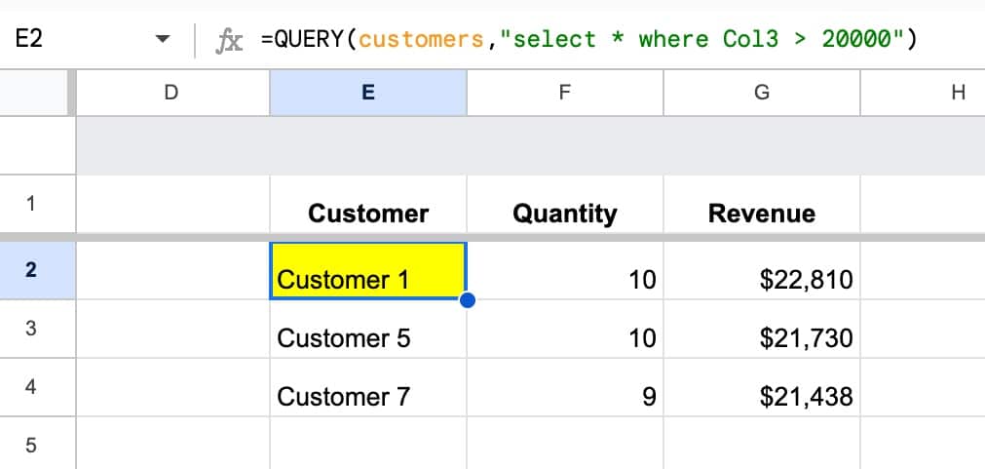Image resolution: width=985 pixels, height=469 pixels.
Task: Click the fx function icon
Action: pos(229,40)
